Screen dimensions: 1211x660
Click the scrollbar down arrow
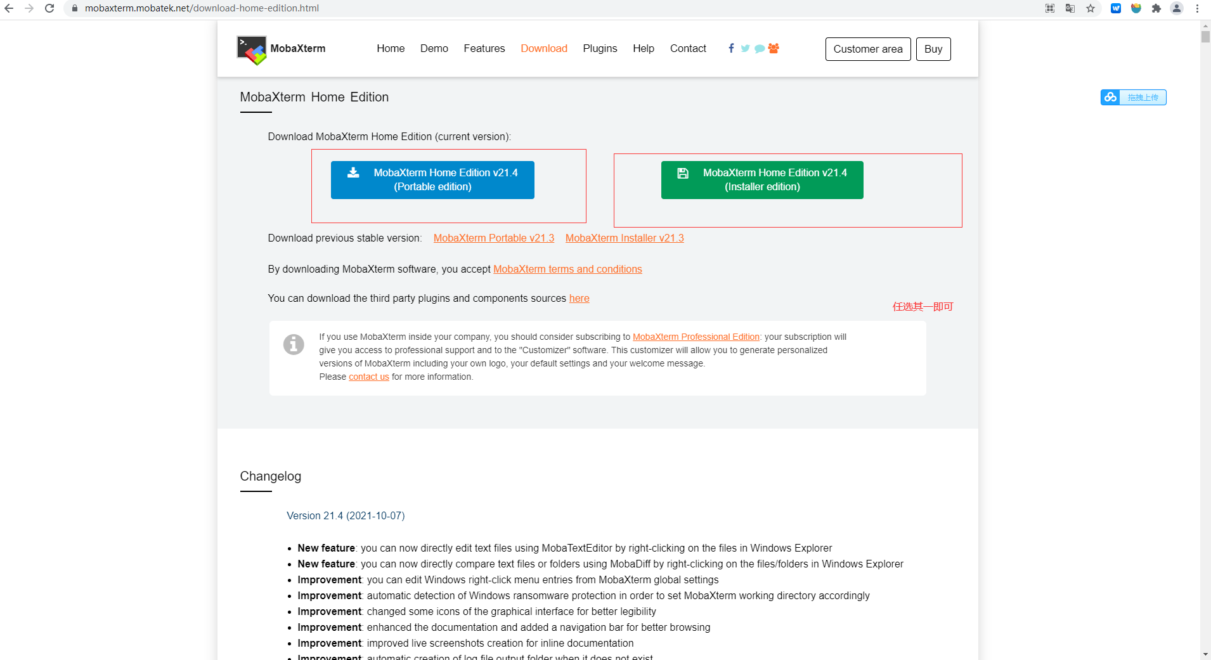pos(1204,655)
